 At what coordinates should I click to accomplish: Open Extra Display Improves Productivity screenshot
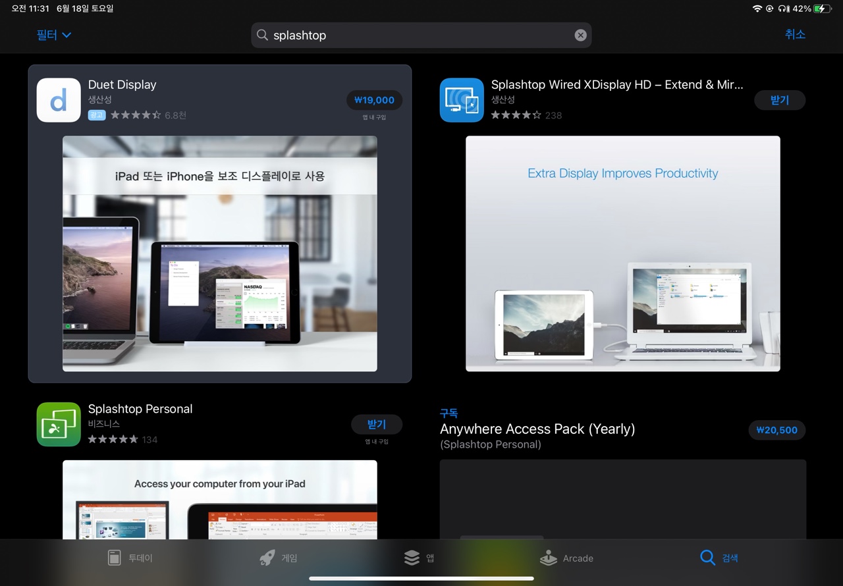[x=623, y=253]
